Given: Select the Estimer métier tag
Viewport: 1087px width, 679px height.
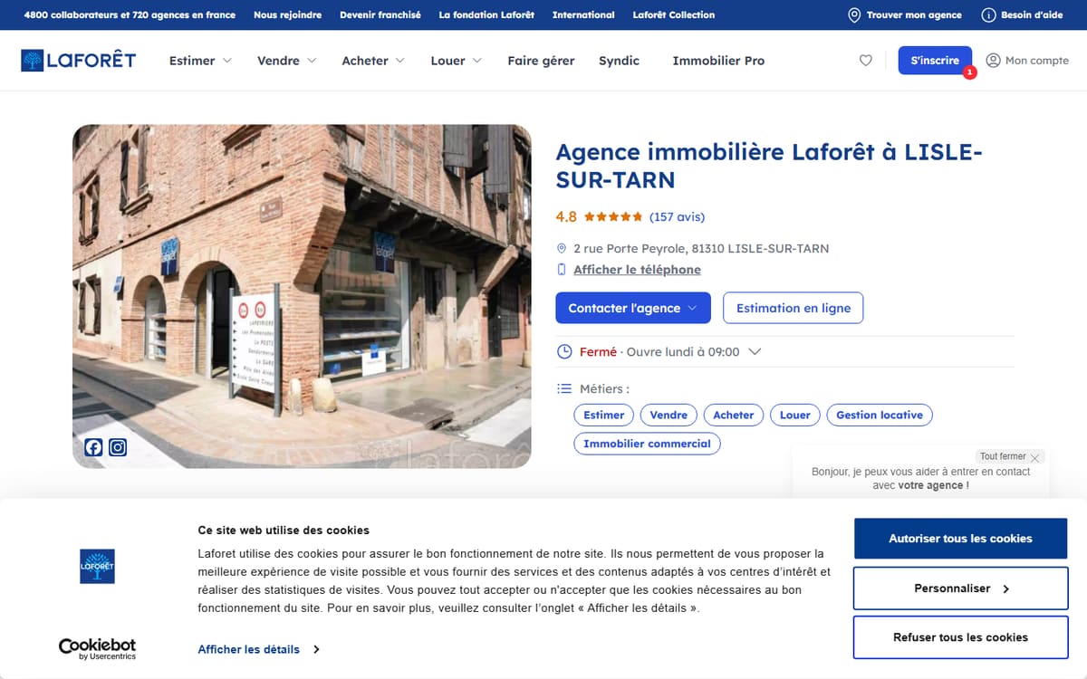Looking at the screenshot, I should coord(603,415).
